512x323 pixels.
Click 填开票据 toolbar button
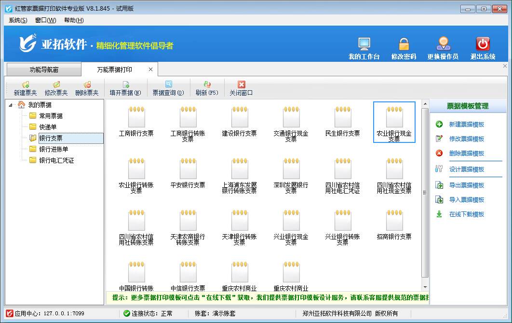(125, 89)
